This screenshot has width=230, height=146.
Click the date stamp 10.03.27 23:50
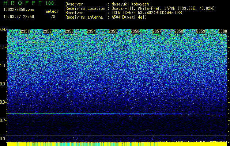pos(19,17)
